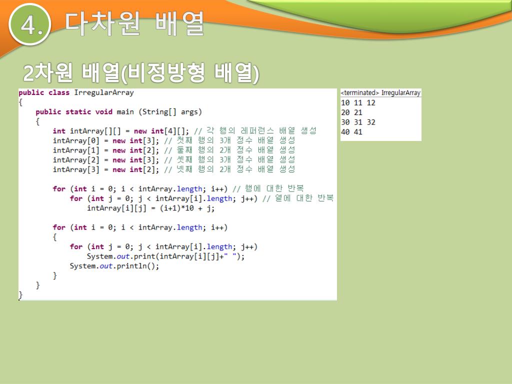The width and height of the screenshot is (512, 384).
Task: Click the line 'System.out.print(intArray[i][j]+" ");'
Action: [x=165, y=256]
